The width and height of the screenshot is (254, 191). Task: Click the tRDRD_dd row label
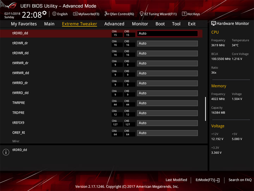pos(20,33)
